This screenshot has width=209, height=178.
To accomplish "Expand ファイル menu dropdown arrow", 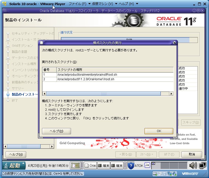I will point(89,4).
